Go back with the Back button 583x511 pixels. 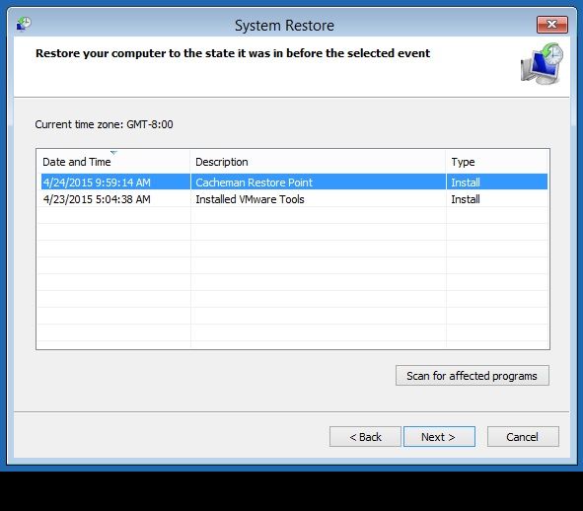pyautogui.click(x=365, y=437)
